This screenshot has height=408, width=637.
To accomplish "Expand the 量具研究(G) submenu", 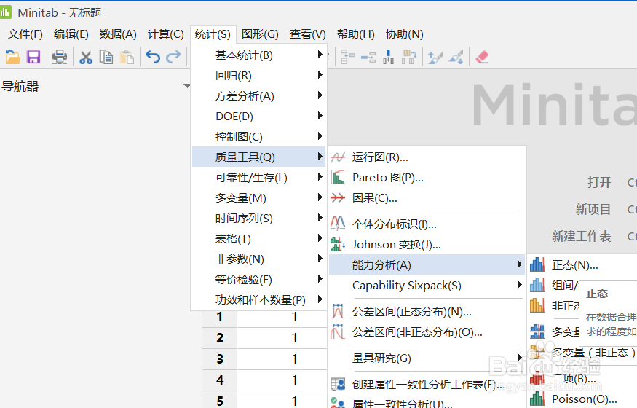I will 427,358.
